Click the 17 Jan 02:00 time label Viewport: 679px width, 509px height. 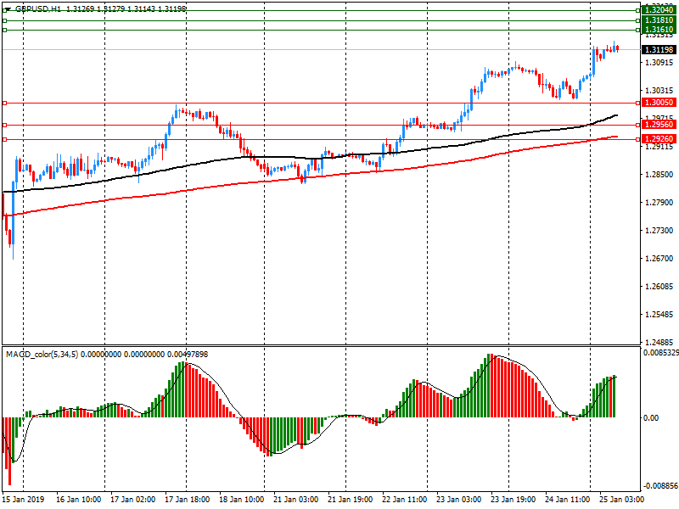coord(132,499)
